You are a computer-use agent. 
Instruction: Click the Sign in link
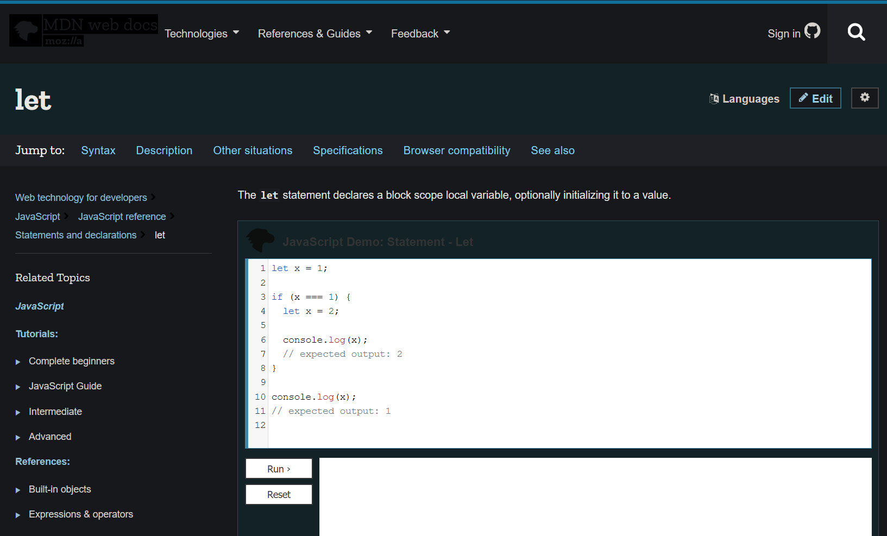pyautogui.click(x=784, y=34)
